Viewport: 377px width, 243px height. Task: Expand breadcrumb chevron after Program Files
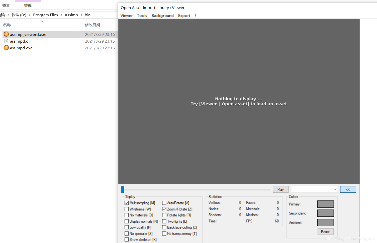point(61,15)
